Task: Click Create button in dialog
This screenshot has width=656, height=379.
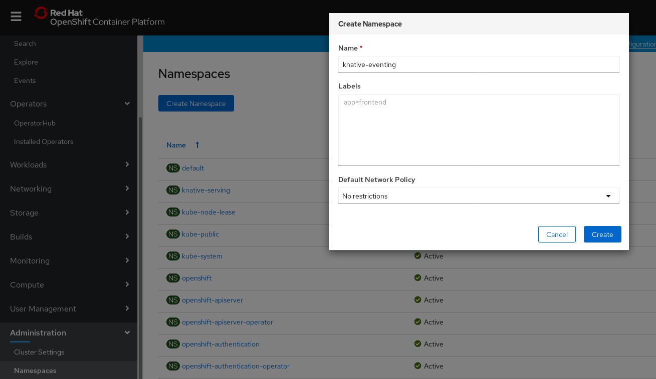Action: (602, 234)
